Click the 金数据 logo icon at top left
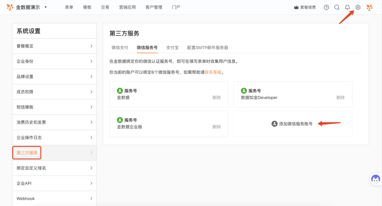 pos(10,7)
